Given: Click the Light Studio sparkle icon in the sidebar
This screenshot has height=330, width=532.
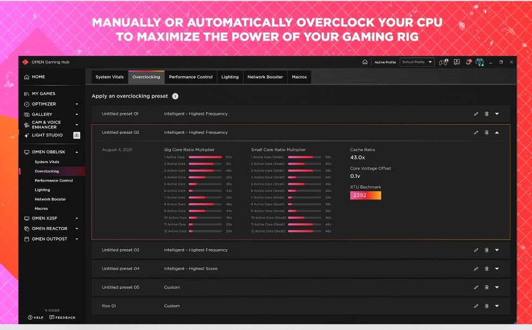Looking at the screenshot, I should [x=27, y=135].
